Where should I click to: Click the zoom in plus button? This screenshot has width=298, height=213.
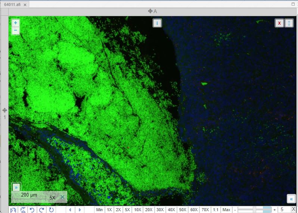point(16,23)
